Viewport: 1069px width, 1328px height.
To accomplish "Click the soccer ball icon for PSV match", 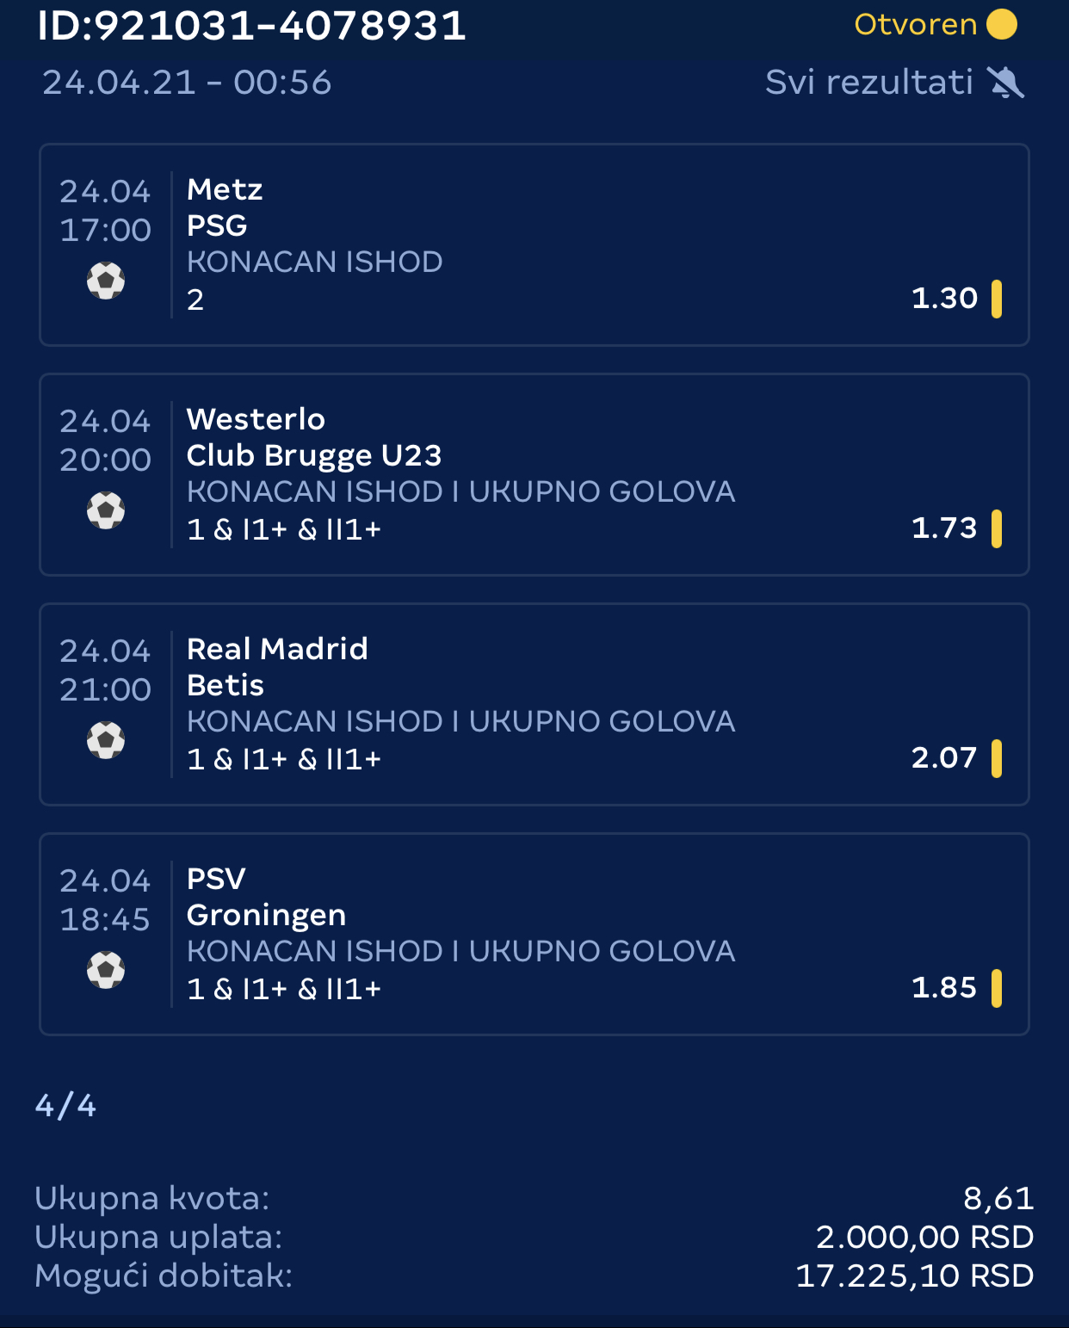I will [x=106, y=970].
